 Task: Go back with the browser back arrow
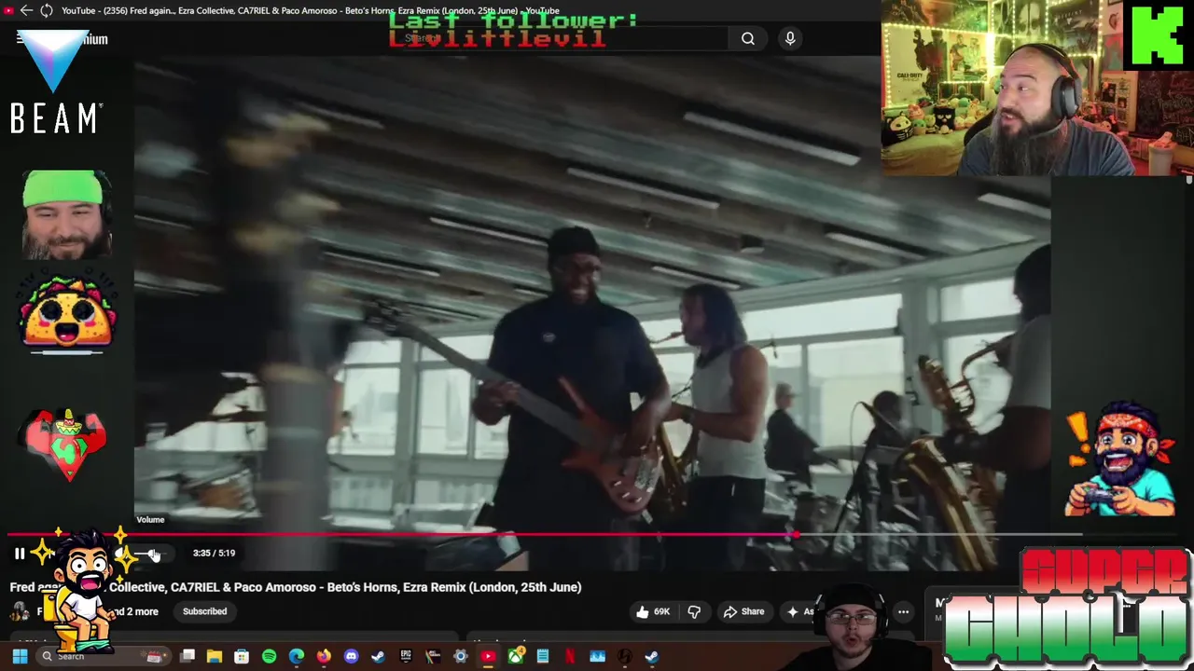[26, 10]
